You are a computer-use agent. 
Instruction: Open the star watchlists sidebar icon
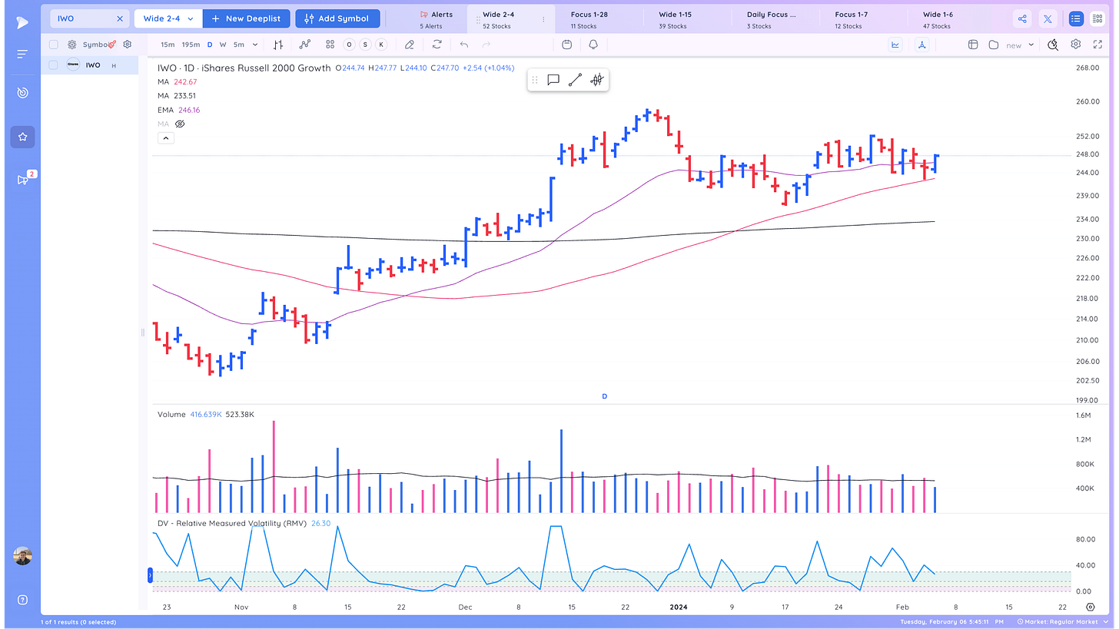pyautogui.click(x=22, y=137)
